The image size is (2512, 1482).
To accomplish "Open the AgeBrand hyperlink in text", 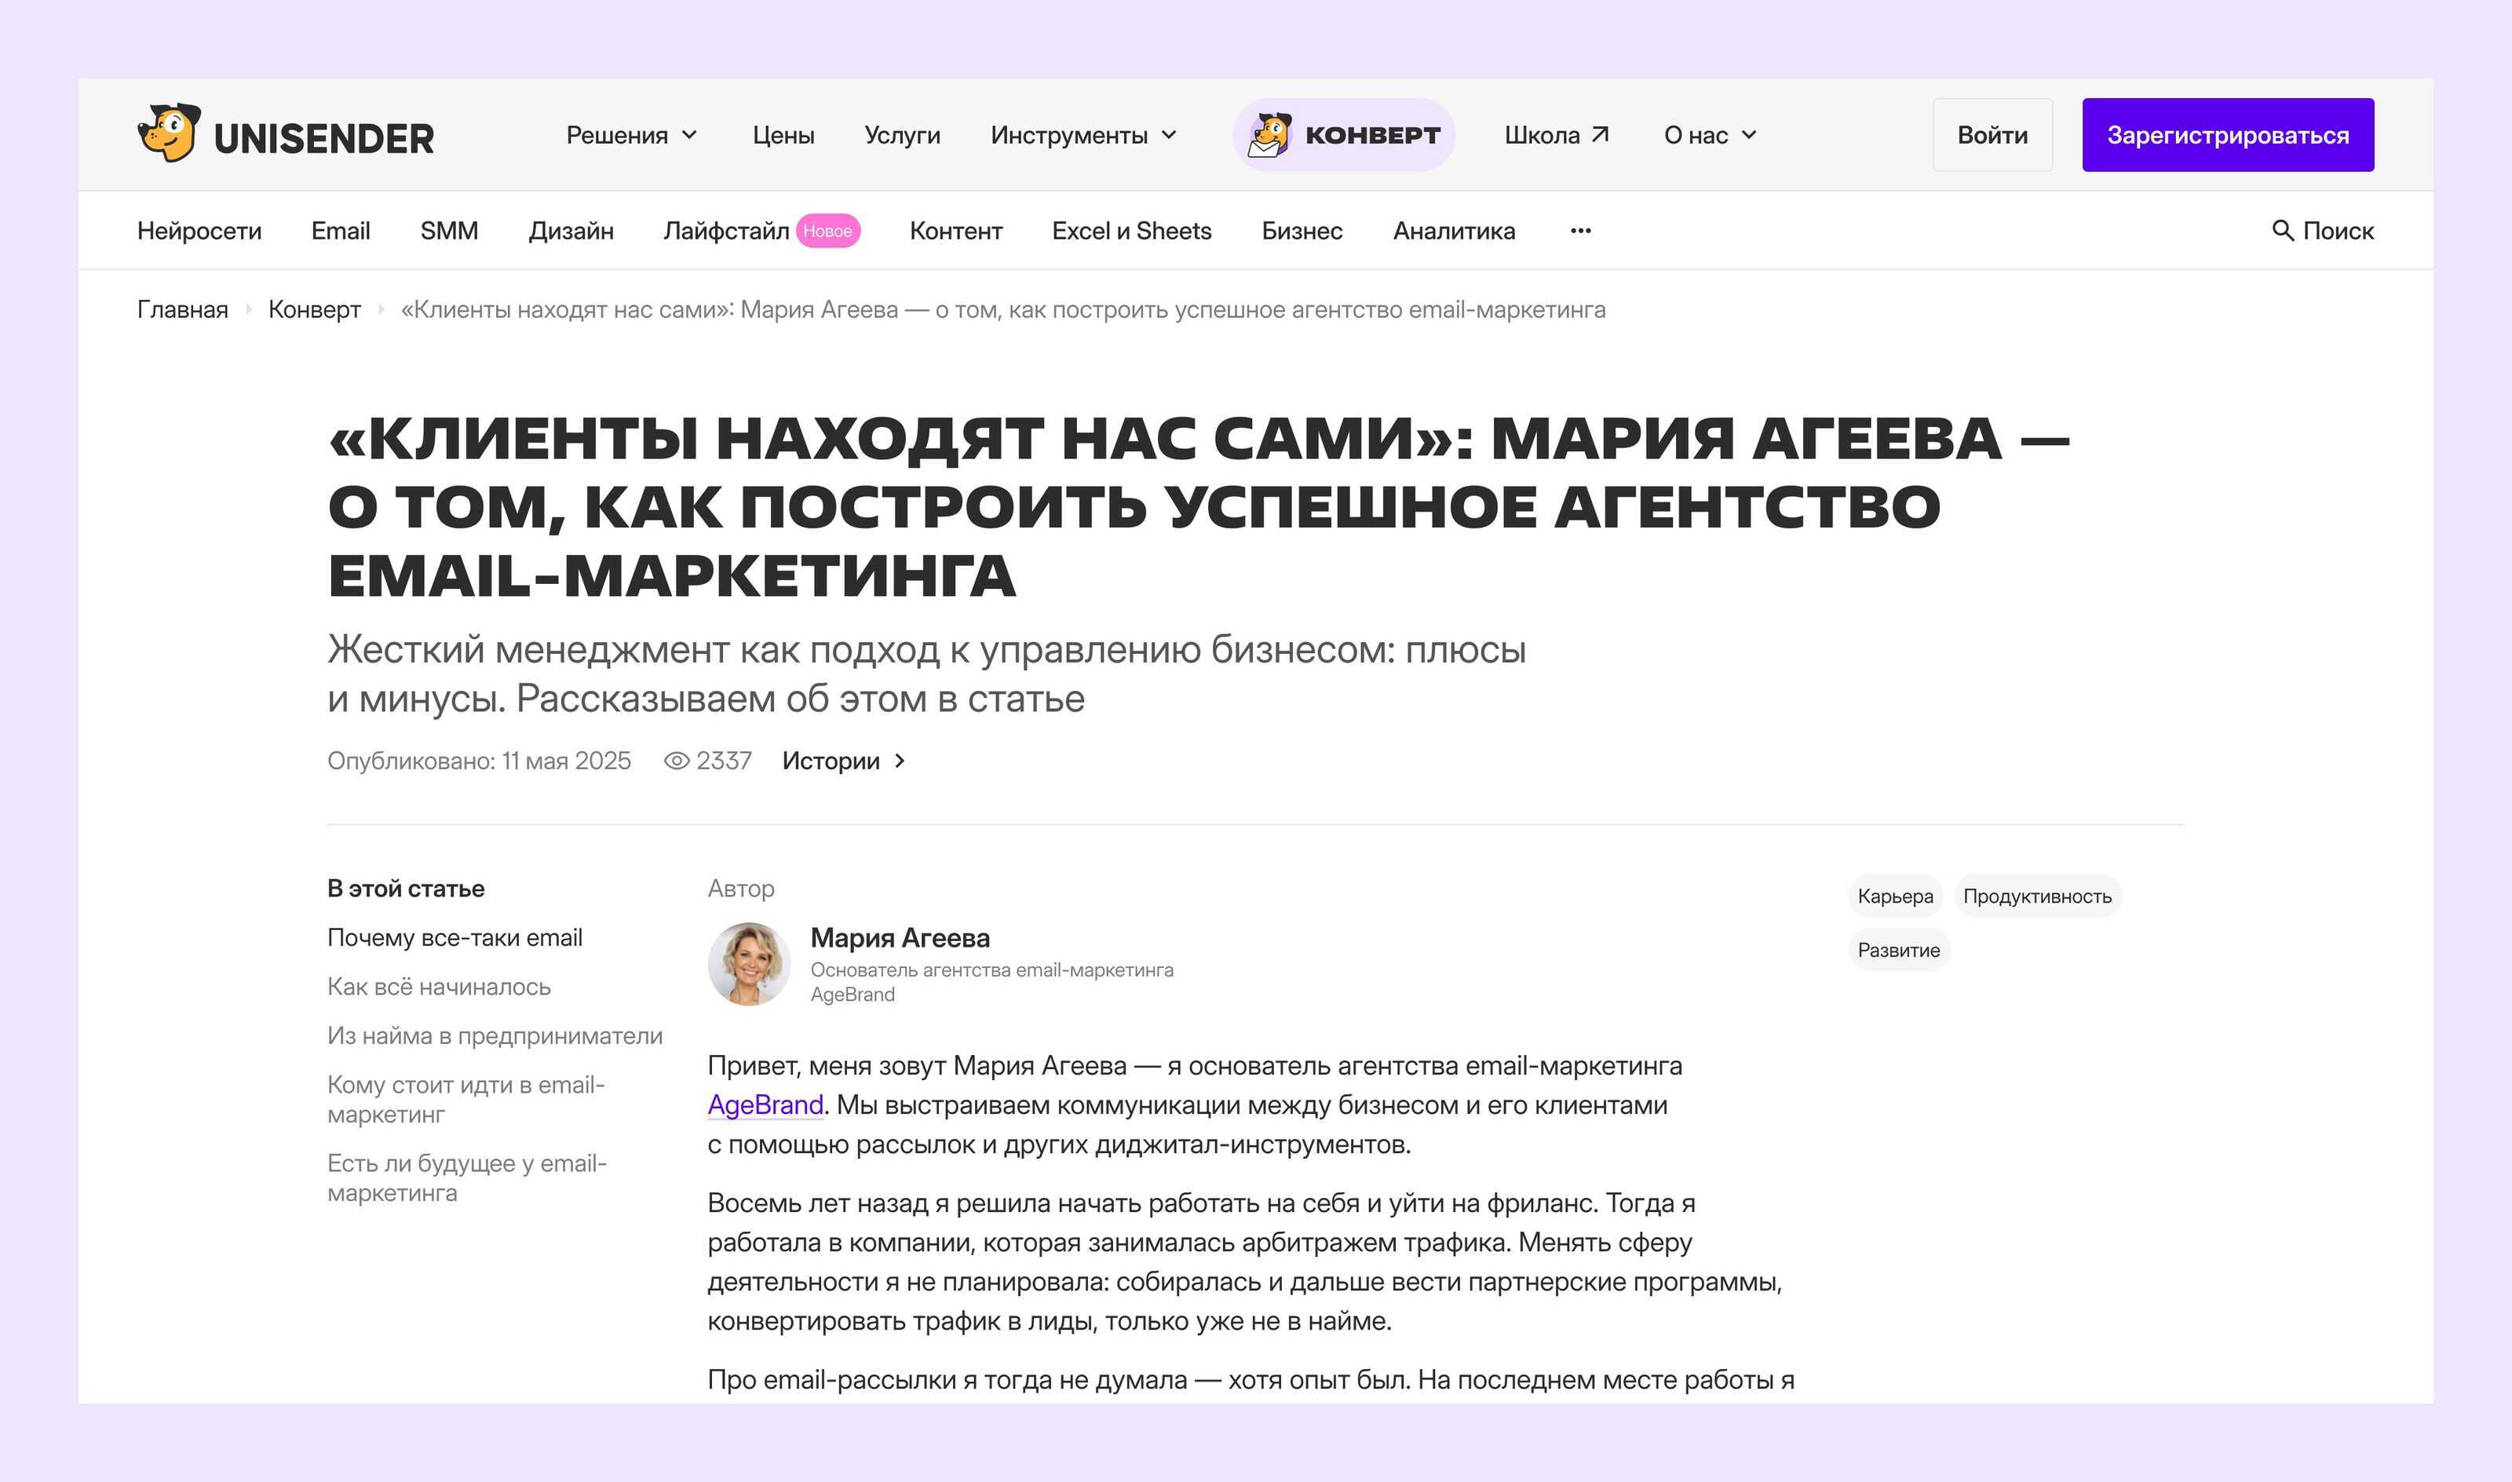I will coord(765,1104).
